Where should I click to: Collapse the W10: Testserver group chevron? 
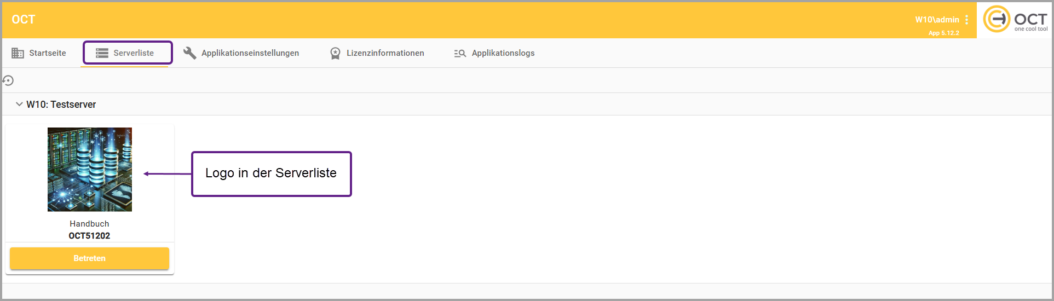(19, 104)
